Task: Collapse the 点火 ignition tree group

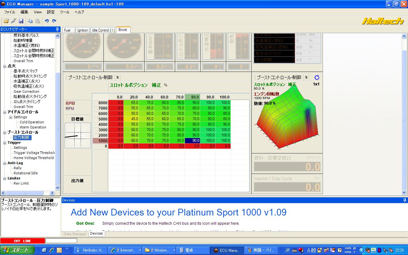Action: tap(5, 66)
